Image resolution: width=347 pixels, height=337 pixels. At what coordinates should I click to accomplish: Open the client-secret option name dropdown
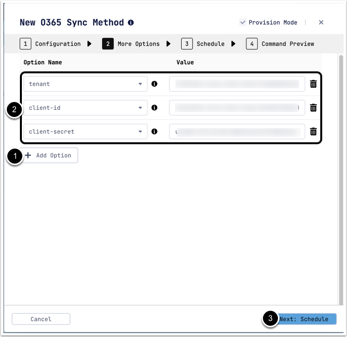click(x=86, y=132)
